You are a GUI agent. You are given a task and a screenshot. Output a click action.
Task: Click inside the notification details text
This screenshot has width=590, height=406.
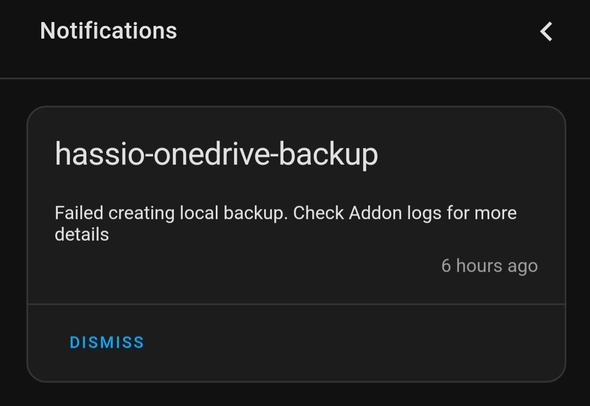[x=286, y=223]
